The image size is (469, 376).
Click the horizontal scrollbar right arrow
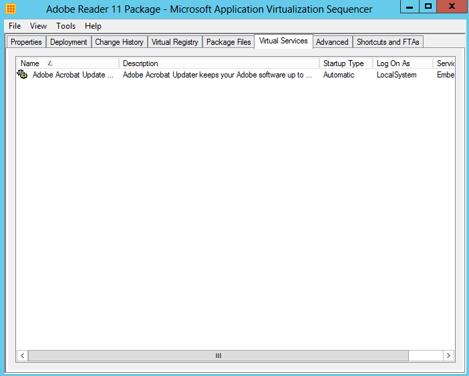(448, 356)
